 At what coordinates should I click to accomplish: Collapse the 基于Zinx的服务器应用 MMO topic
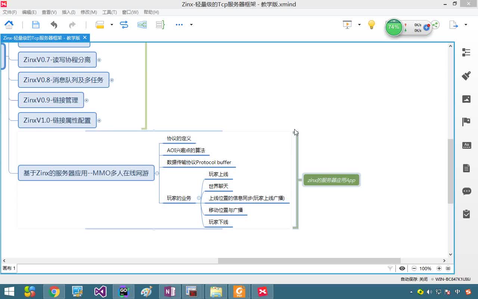(x=157, y=173)
